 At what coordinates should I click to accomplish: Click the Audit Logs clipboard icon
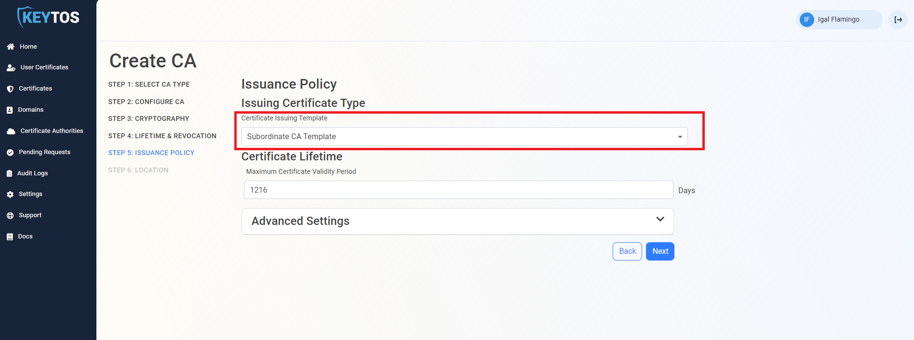[10, 173]
